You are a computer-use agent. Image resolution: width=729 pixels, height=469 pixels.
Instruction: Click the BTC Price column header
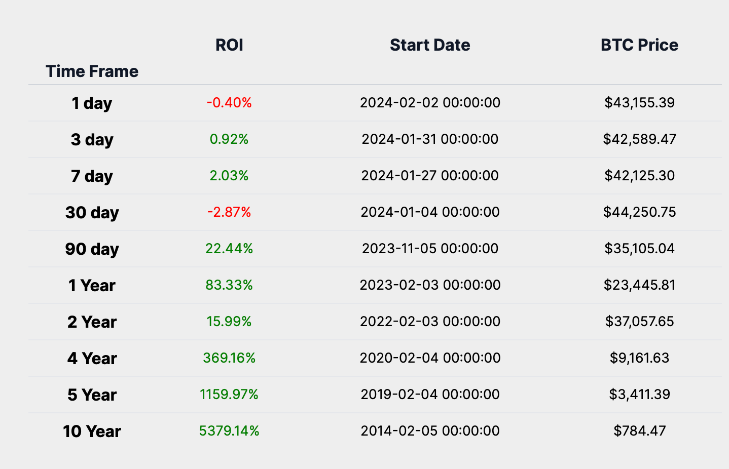(x=639, y=45)
